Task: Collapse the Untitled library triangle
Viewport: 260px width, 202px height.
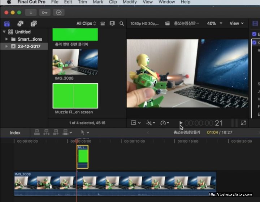Action: click(4, 32)
